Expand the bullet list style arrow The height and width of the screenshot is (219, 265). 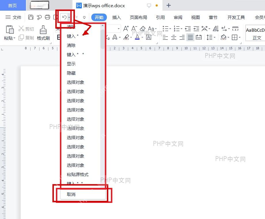(x=170, y=29)
